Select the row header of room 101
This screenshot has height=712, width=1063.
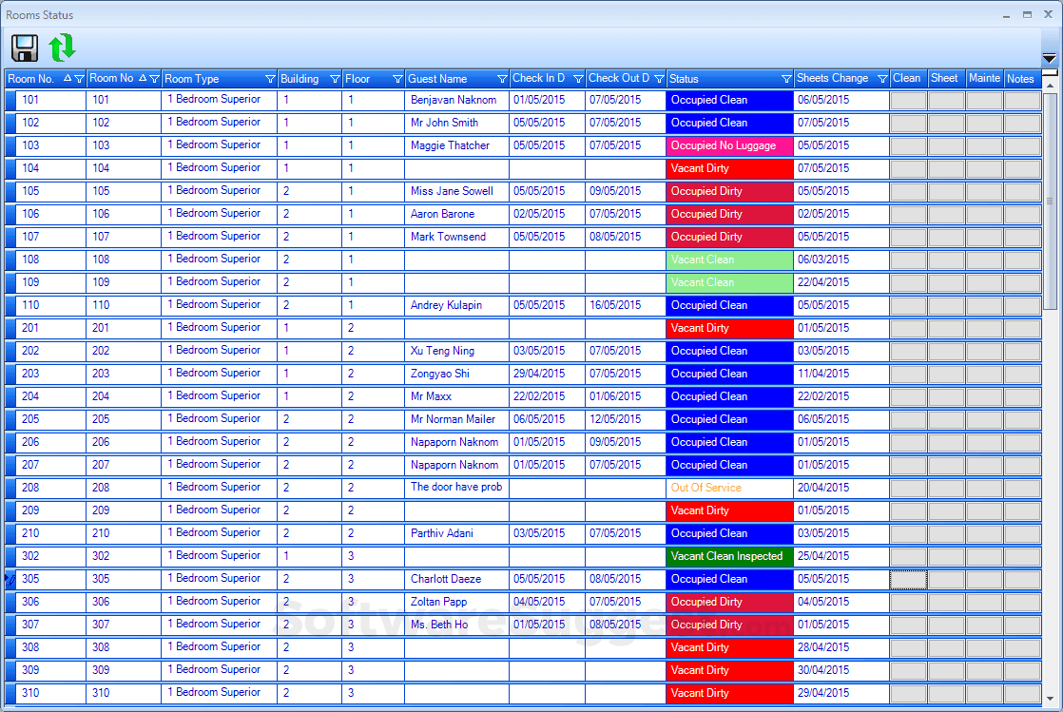[x=10, y=101]
